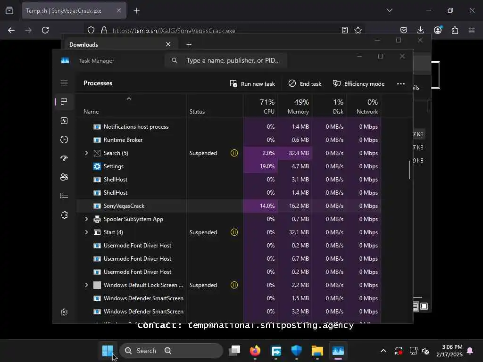This screenshot has width=483, height=362.
Task: Open File Explorer from the taskbar
Action: coord(317,351)
